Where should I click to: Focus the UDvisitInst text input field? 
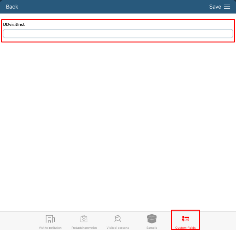point(118,34)
